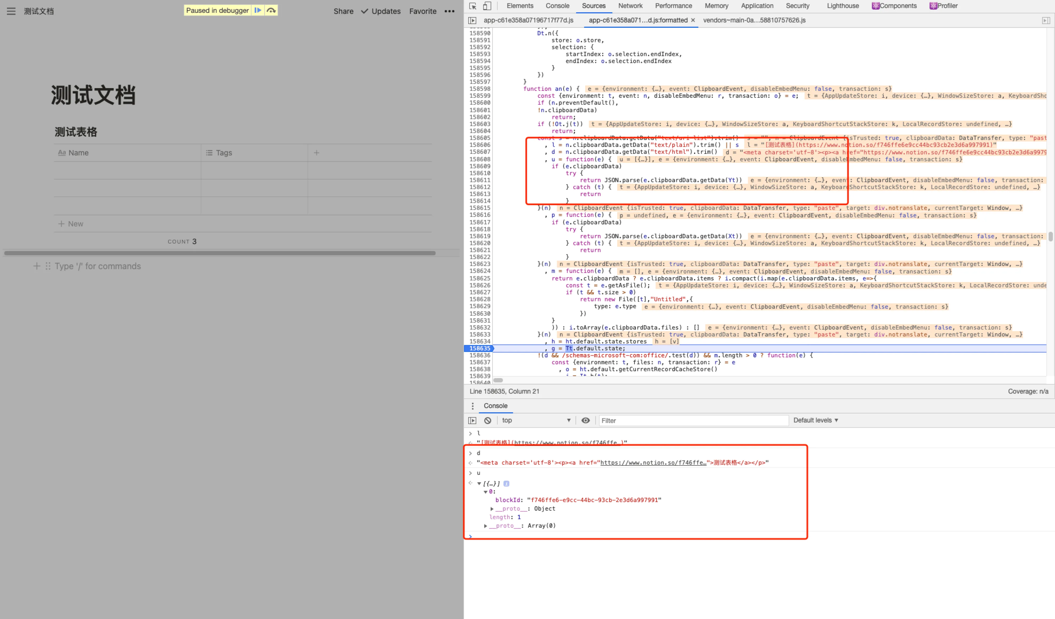Clear the console with the ban icon
This screenshot has width=1055, height=619.
(x=488, y=421)
